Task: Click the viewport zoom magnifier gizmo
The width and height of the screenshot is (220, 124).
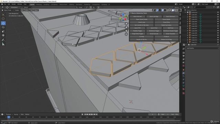Action: pos(126,24)
